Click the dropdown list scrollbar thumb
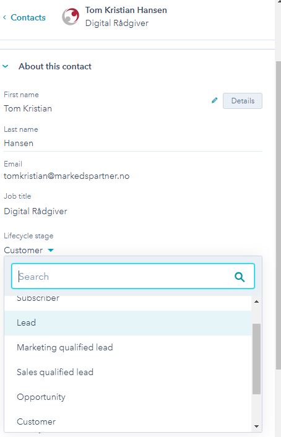Screen dimensions: 281x437 [256, 359]
